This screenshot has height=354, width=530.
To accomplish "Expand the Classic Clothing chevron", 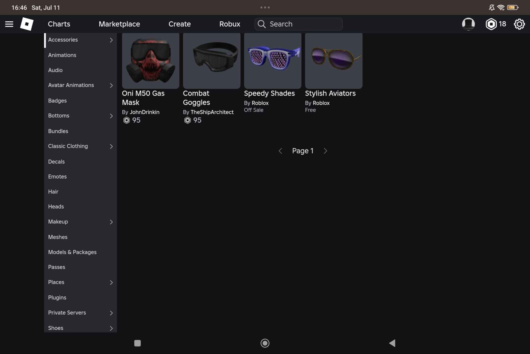I will click(x=111, y=146).
